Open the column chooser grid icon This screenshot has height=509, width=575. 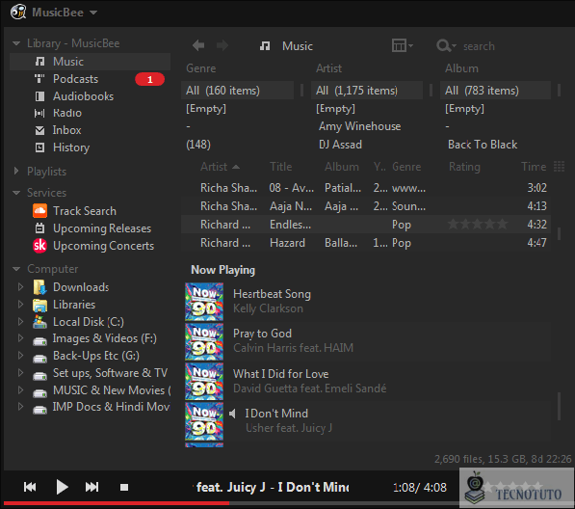tap(559, 166)
